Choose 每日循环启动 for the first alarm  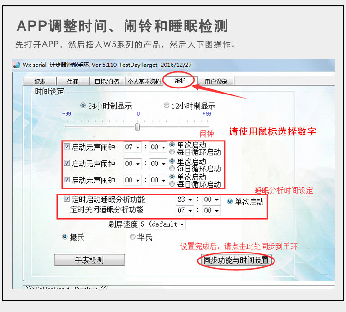[172, 152]
